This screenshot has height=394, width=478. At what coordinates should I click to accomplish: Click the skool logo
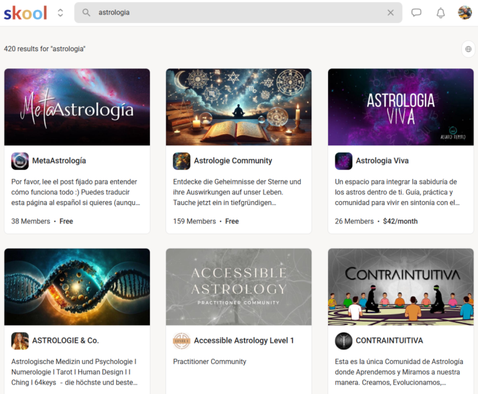[x=25, y=13]
